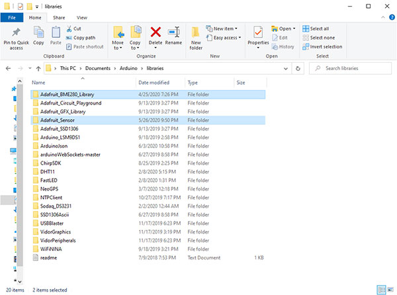Viewport: 397px width, 295px height.
Task: Click the Rename icon in Organize group
Action: [173, 36]
